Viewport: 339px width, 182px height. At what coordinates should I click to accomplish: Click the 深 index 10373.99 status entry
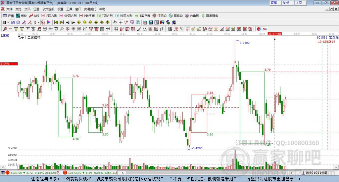tap(90, 173)
